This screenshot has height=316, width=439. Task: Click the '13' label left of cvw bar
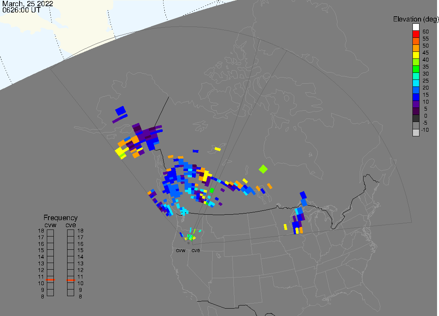(x=41, y=263)
